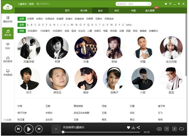The image size is (189, 136).
Task: Filter by 华语女 artists
Action: pyautogui.click(x=39, y=19)
